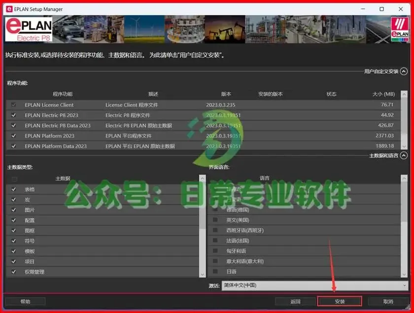Image resolution: width=414 pixels, height=313 pixels.
Task: Uncheck the 图框 master data checkbox
Action: tap(13, 230)
